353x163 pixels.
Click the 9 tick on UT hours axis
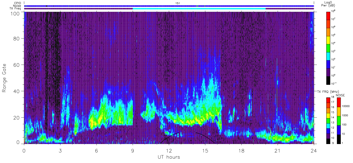pos(133,151)
